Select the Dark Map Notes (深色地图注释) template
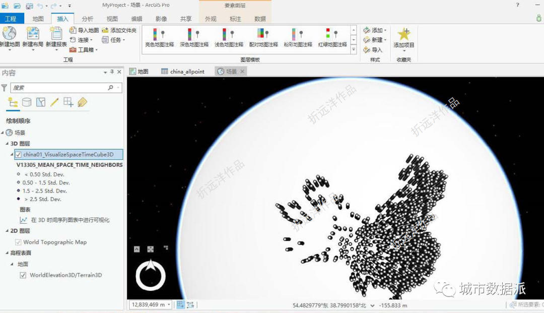Viewport: 544px width, 313px height. [194, 37]
